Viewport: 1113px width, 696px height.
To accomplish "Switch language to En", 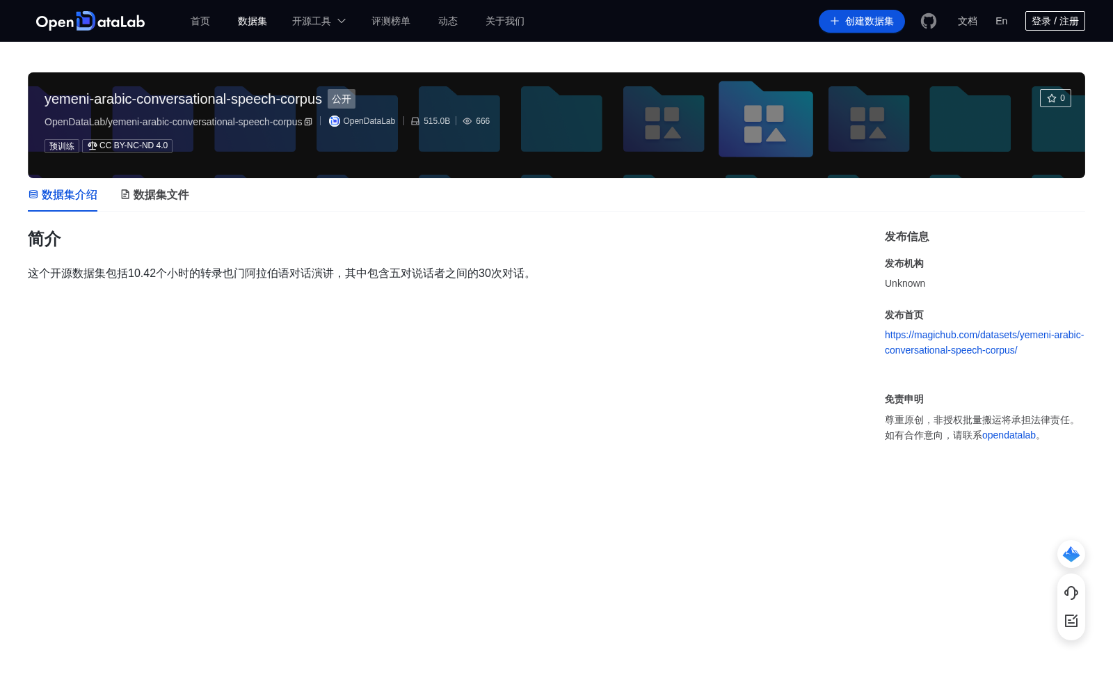I will (x=1002, y=21).
